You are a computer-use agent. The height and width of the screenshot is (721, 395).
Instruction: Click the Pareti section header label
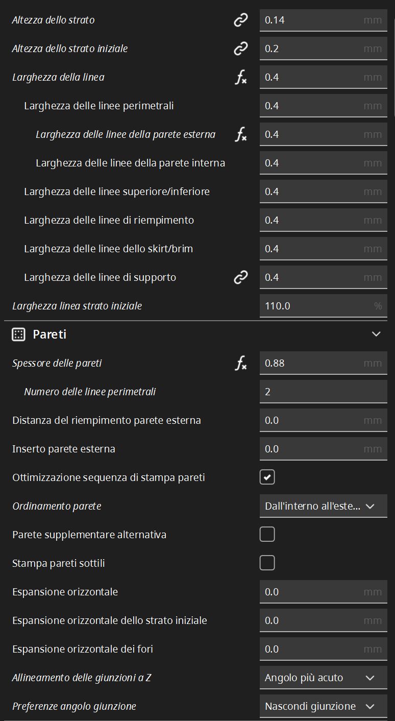50,334
